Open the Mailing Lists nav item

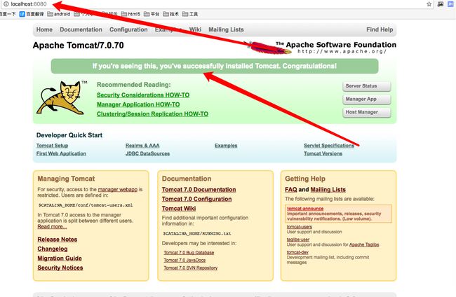(x=226, y=29)
